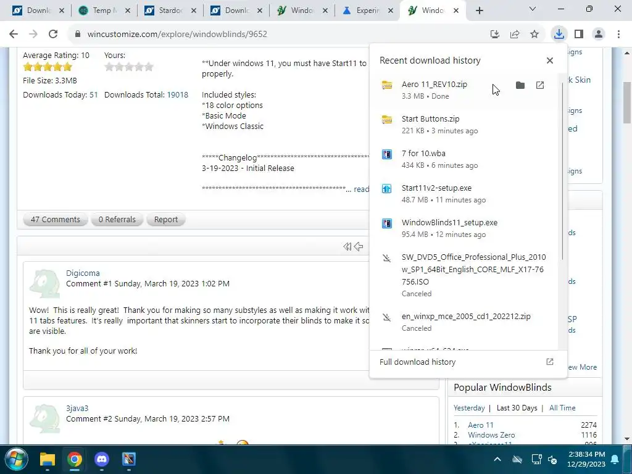Click the share page icon
Screen dimensions: 632x474
coord(515,35)
